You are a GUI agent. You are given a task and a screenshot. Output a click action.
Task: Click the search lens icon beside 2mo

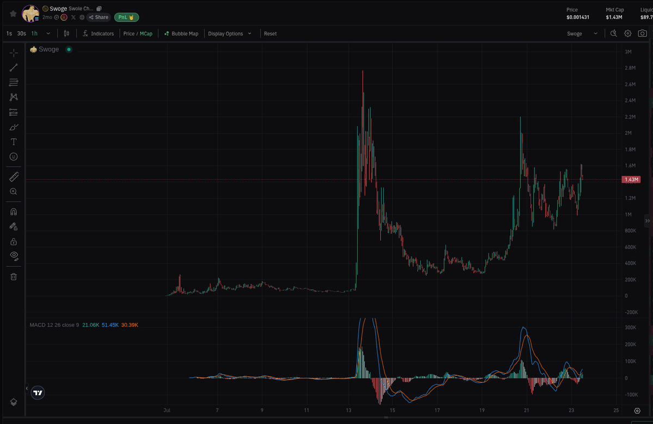pos(56,17)
